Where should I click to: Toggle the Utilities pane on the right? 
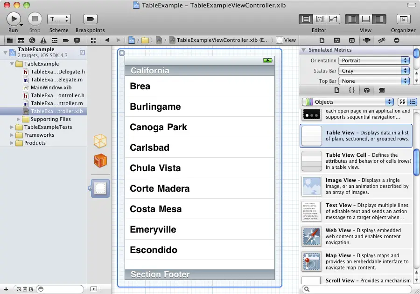tap(379, 19)
